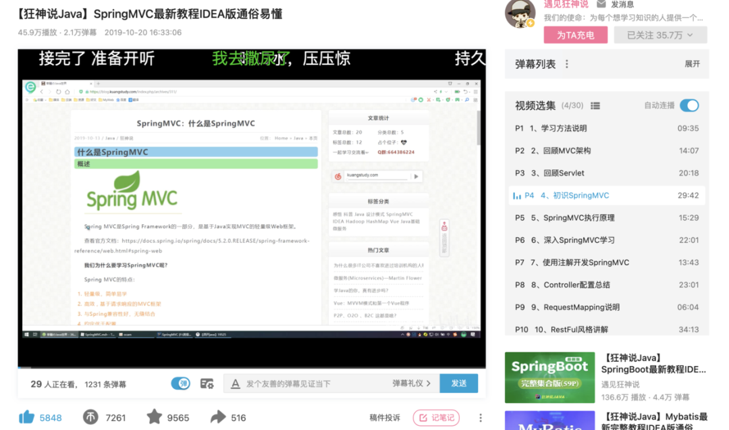Open the 弹幕礼仪 chevron link
This screenshot has width=729, height=430.
[412, 383]
